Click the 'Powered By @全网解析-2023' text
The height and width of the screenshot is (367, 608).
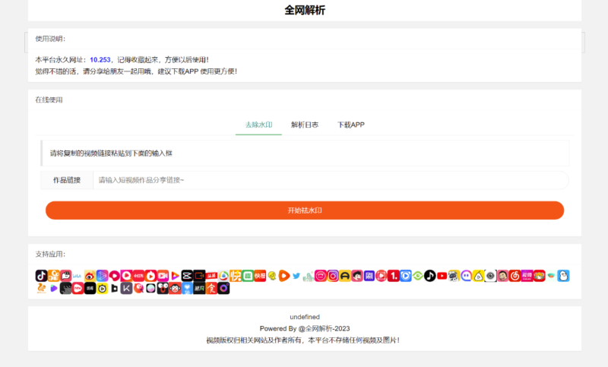click(305, 329)
